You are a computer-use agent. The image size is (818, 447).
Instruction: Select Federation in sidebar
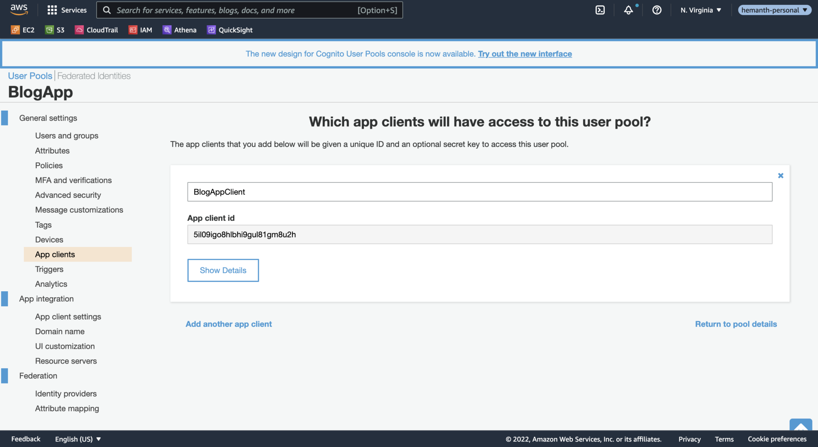pos(38,376)
